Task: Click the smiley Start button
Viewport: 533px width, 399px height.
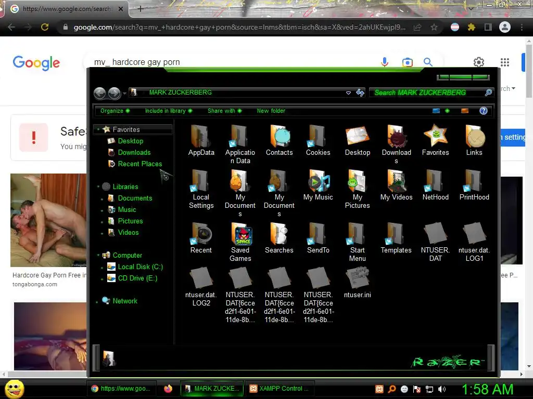Action: 14,389
